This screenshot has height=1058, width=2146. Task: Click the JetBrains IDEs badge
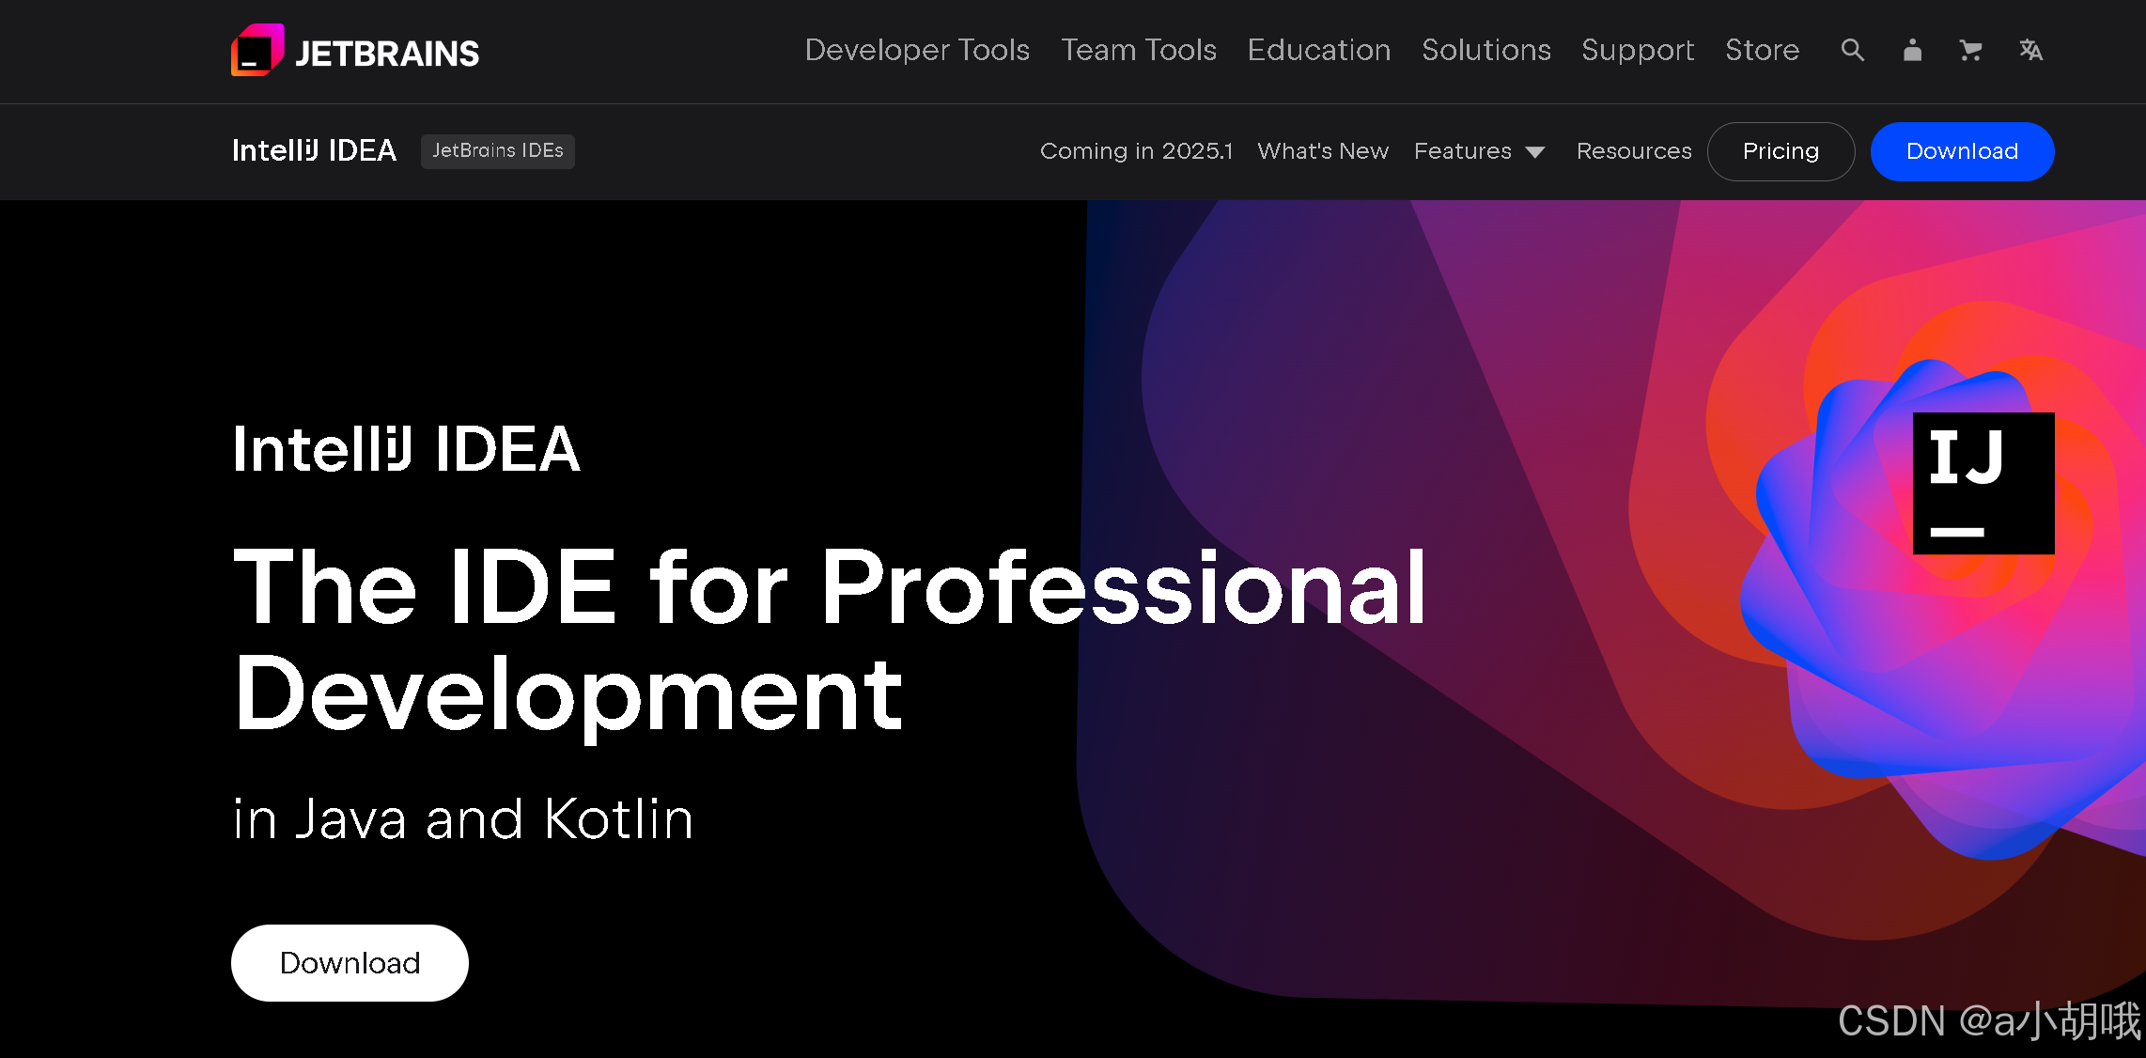(497, 151)
